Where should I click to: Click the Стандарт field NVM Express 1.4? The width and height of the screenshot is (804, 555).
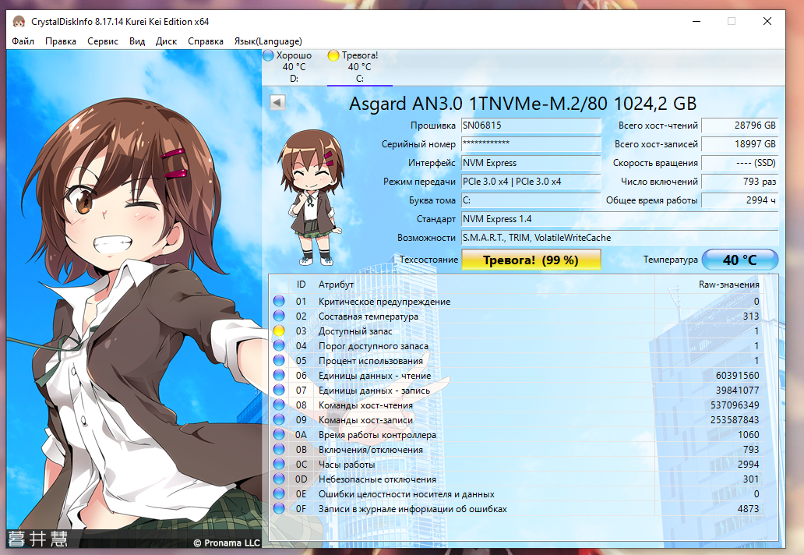pos(619,218)
